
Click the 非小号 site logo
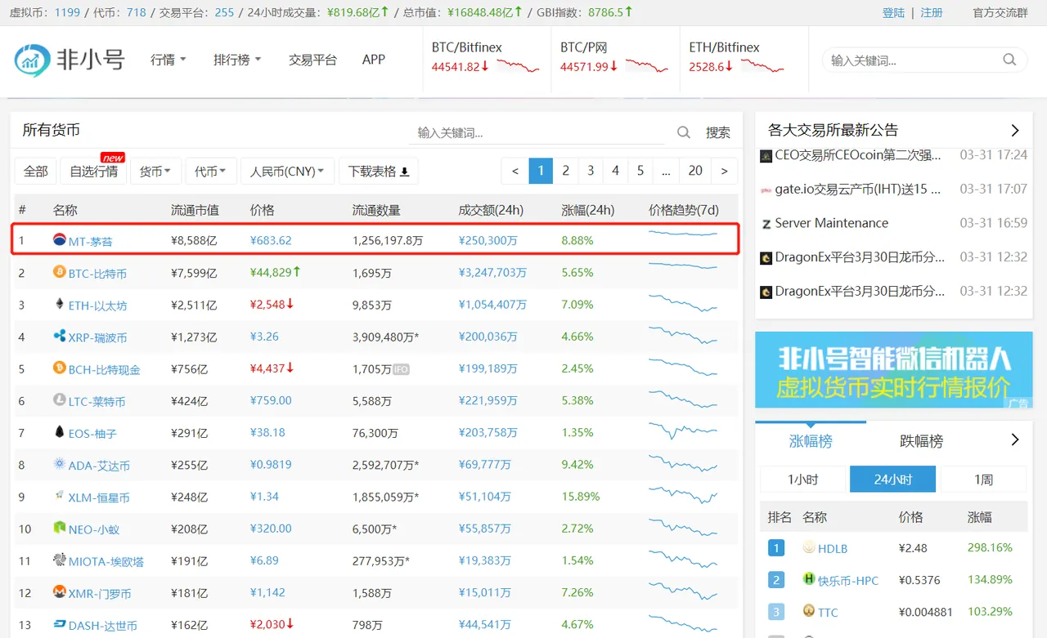click(x=69, y=60)
